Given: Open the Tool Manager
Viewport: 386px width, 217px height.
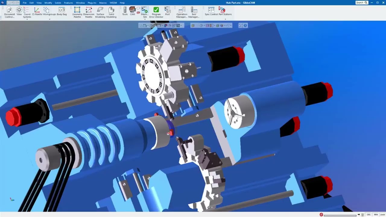Looking at the screenshot, I should [x=194, y=12].
